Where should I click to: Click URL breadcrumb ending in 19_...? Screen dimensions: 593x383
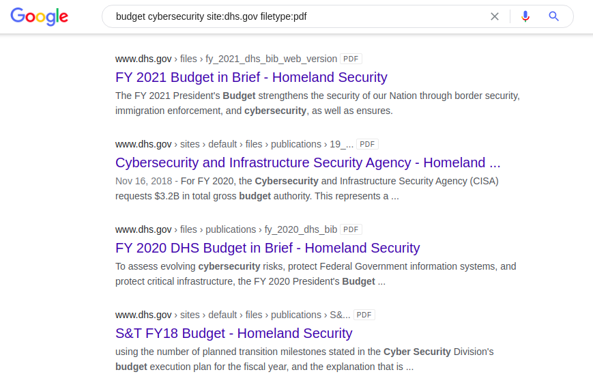click(x=341, y=144)
